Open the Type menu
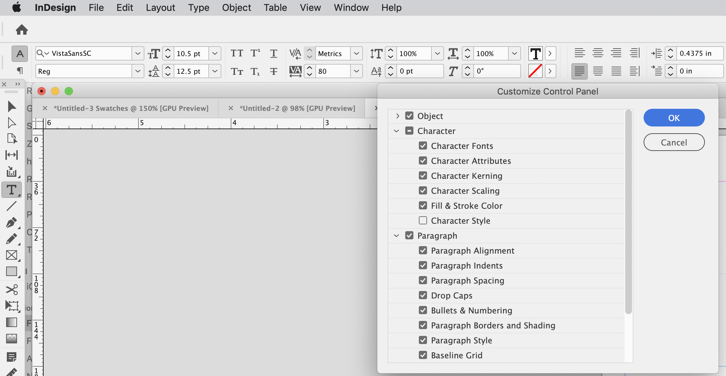 (199, 7)
